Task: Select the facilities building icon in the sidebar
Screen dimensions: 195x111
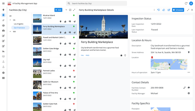Action: [3, 15]
